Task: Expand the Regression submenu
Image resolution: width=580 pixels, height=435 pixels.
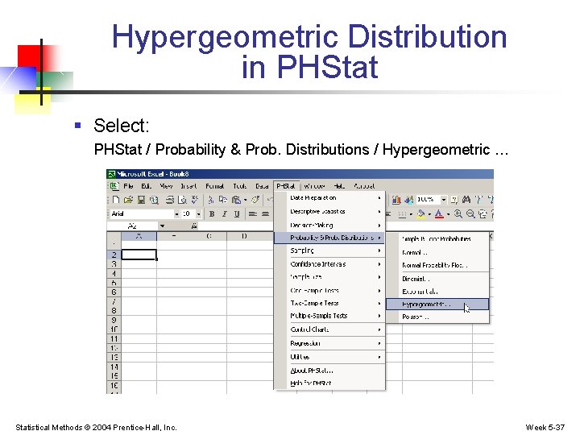Action: 329,343
